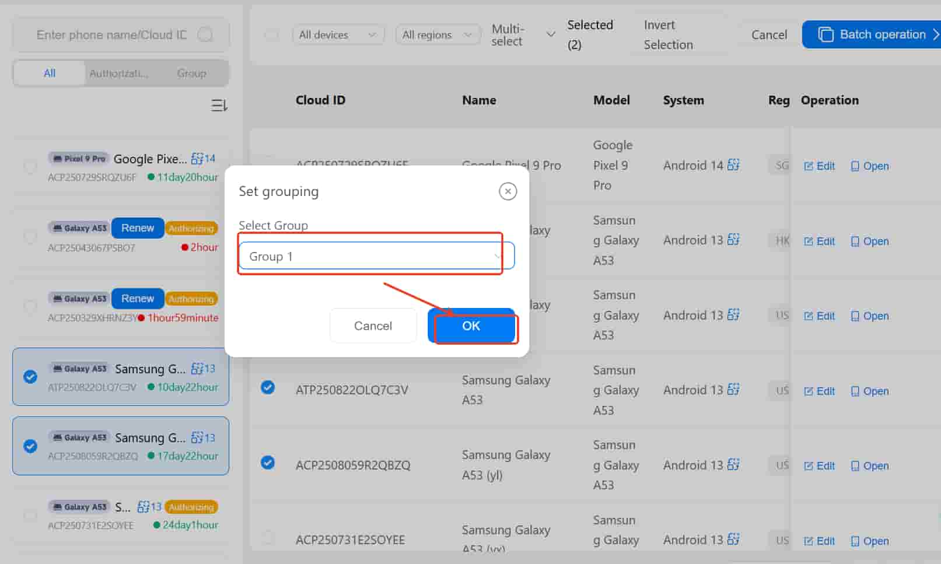Close the Set grouping dialog

[x=508, y=191]
